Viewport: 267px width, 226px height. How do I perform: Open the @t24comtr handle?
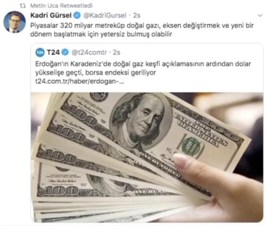point(89,52)
